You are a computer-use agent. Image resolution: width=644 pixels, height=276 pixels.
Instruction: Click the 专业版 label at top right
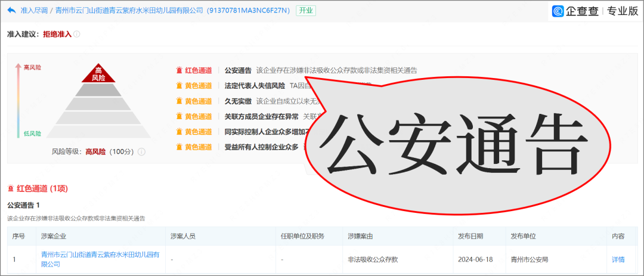621,11
